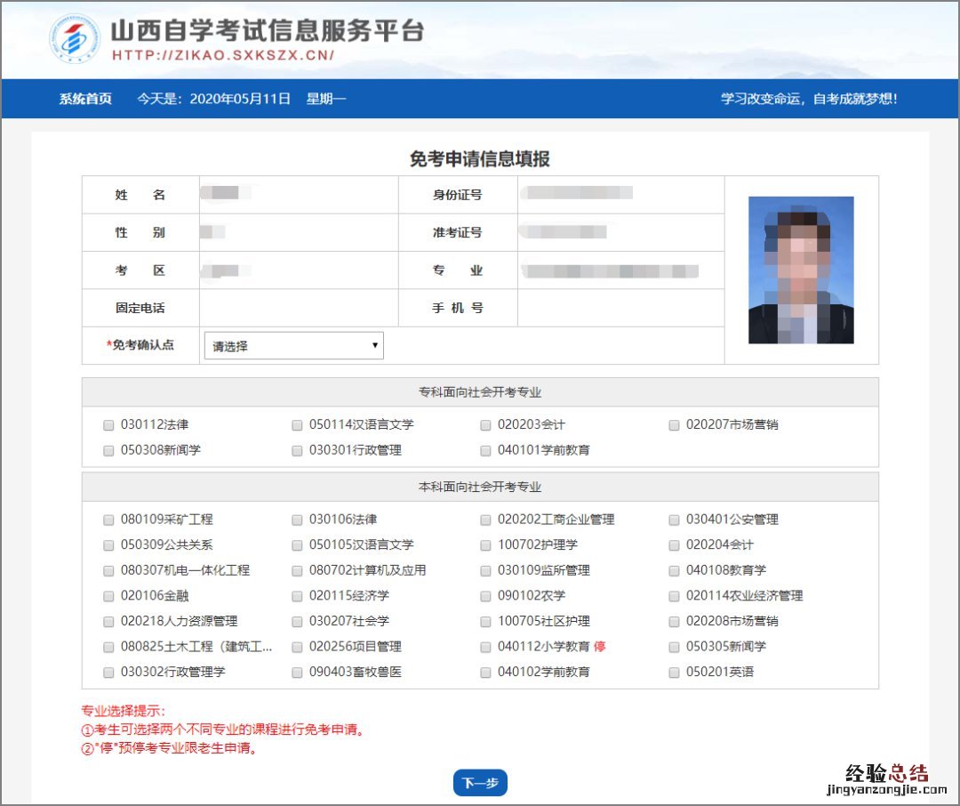
Task: Click the applicant photo thumbnail
Action: (801, 270)
